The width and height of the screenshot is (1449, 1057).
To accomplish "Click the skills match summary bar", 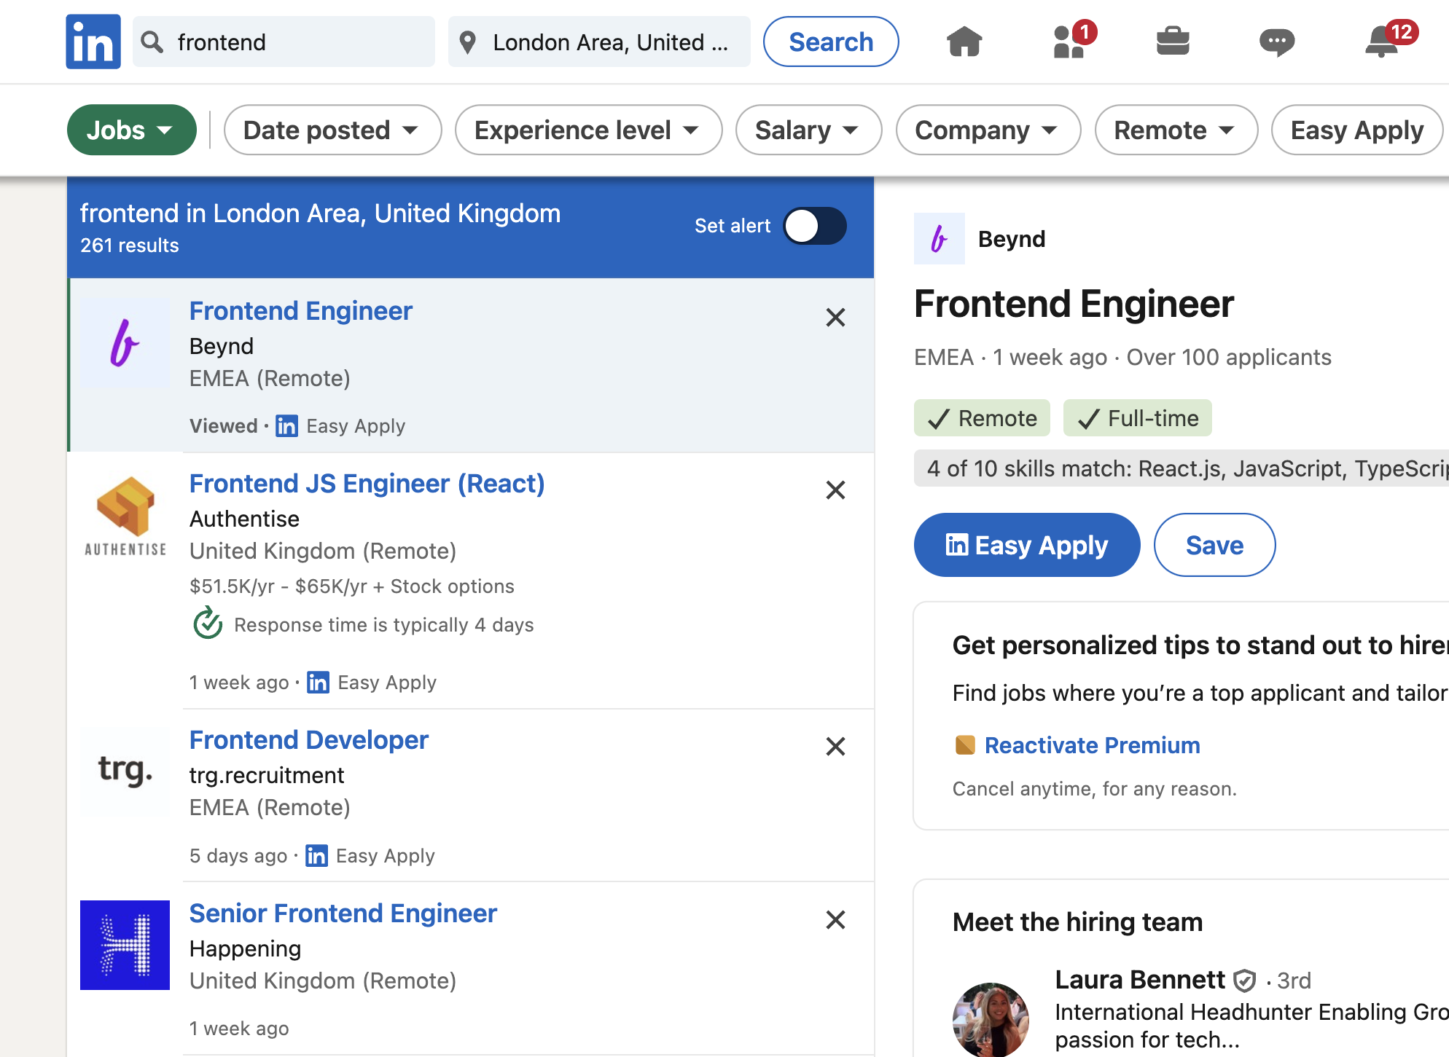I will tap(1182, 468).
